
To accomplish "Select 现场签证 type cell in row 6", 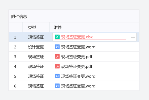I will tap(36, 86).
